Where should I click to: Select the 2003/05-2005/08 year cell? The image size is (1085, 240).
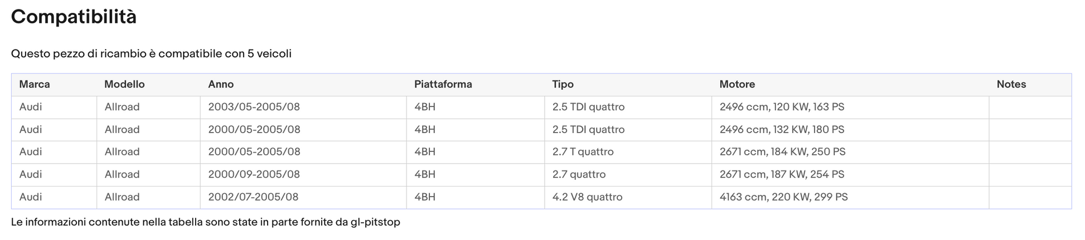point(303,107)
